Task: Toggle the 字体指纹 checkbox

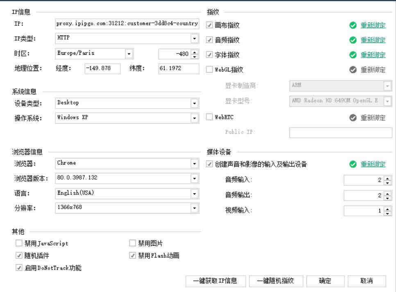Action: pyautogui.click(x=209, y=55)
